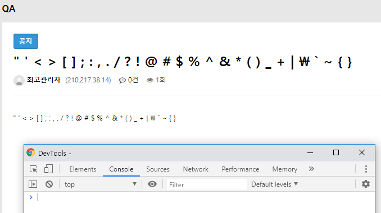Toggle the live expression eye icon
This screenshot has height=213, width=381.
(152, 184)
